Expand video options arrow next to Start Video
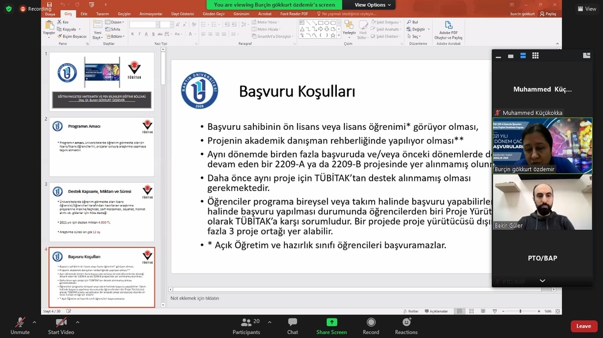This screenshot has width=603, height=338. pyautogui.click(x=77, y=322)
